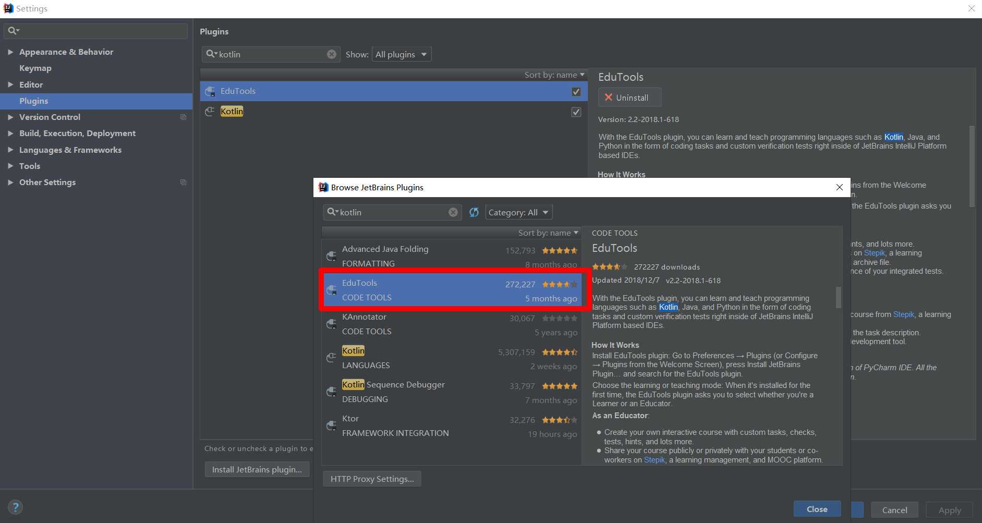The width and height of the screenshot is (982, 523).
Task: Expand Appearance & Behavior settings
Action: tap(10, 52)
